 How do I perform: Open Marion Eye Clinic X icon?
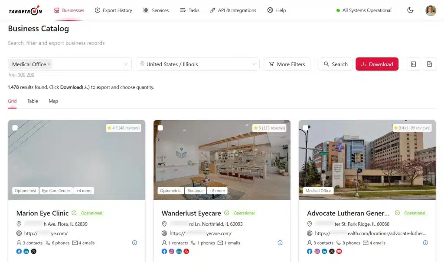click(34, 251)
